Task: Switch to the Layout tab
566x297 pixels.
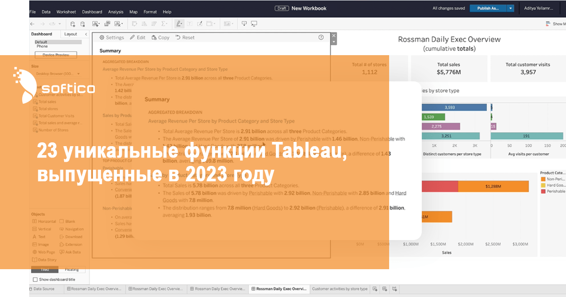Action: tap(71, 34)
